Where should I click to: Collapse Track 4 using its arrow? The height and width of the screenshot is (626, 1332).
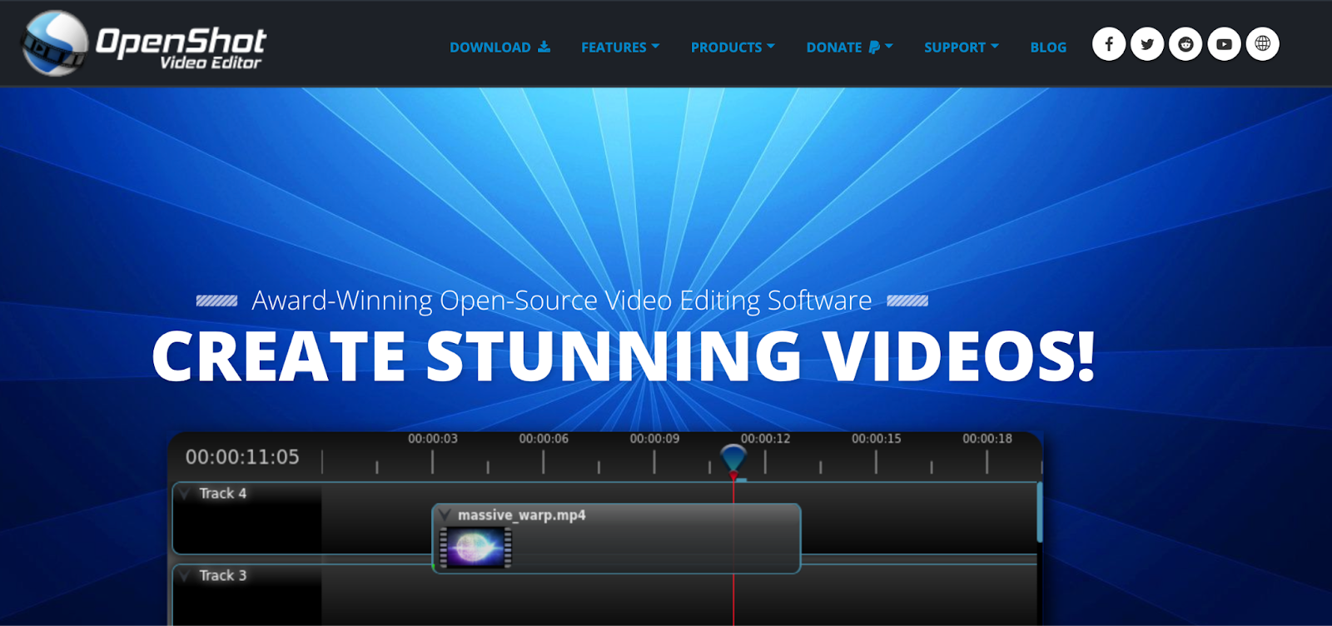tap(185, 494)
